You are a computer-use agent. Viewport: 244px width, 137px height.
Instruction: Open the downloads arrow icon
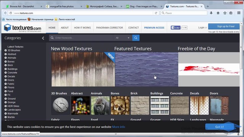(211, 13)
